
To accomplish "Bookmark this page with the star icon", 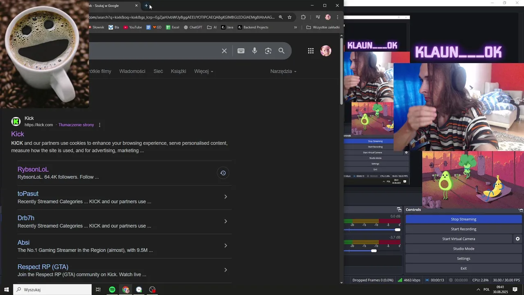I will pyautogui.click(x=289, y=17).
